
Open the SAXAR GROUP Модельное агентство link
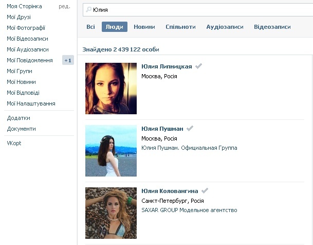click(x=189, y=210)
